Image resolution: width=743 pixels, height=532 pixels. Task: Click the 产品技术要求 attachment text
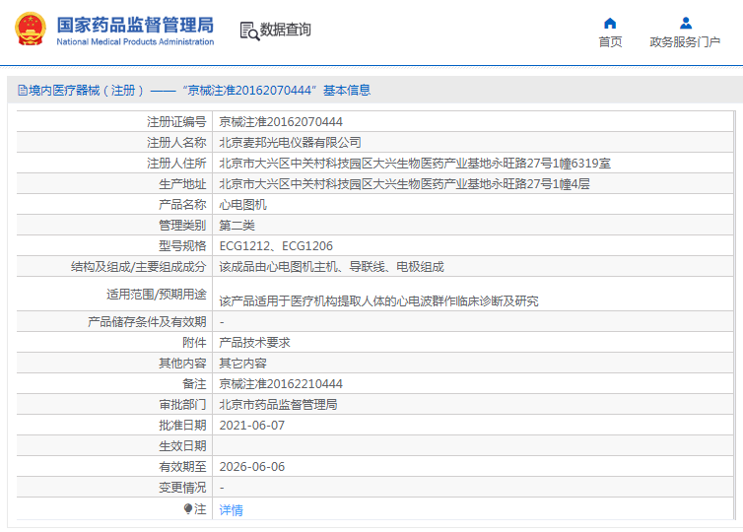pos(254,343)
